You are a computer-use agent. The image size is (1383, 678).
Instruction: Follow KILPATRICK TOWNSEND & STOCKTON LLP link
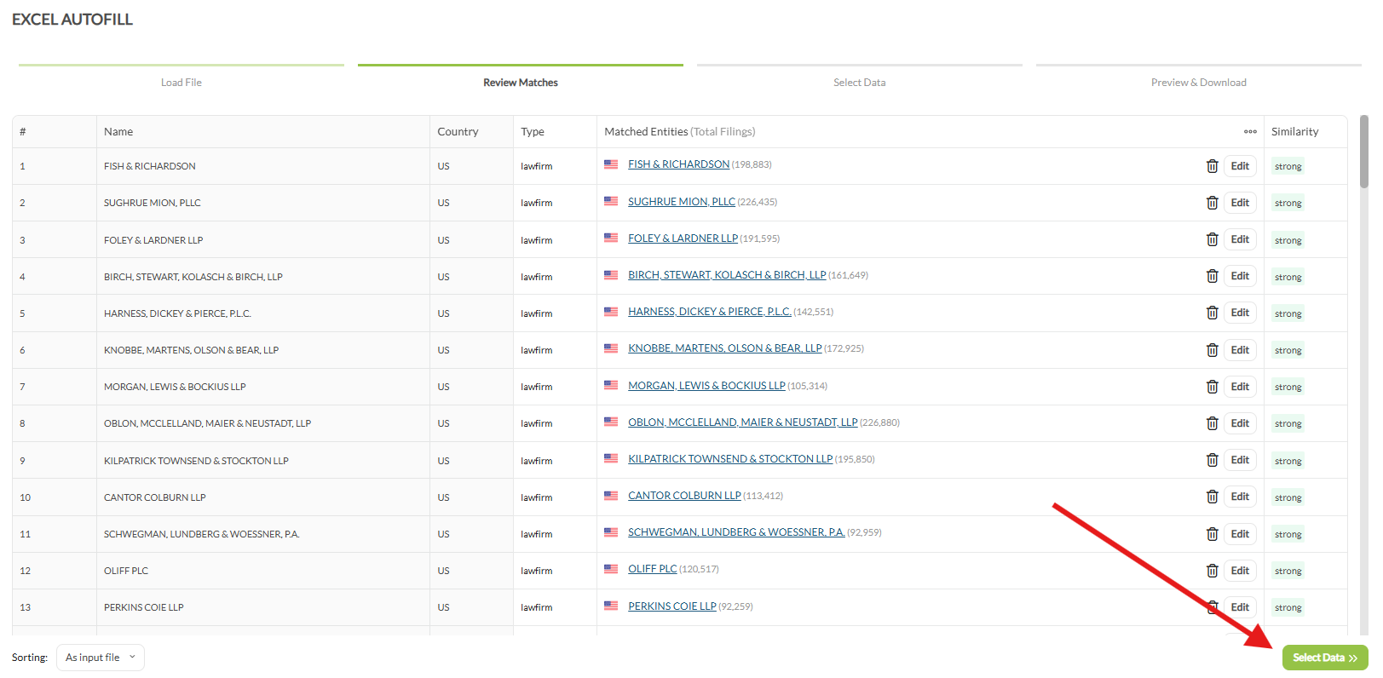click(730, 459)
